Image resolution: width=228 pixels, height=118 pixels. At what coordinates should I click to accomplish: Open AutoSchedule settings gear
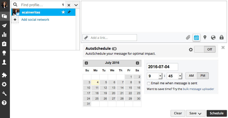click(191, 50)
